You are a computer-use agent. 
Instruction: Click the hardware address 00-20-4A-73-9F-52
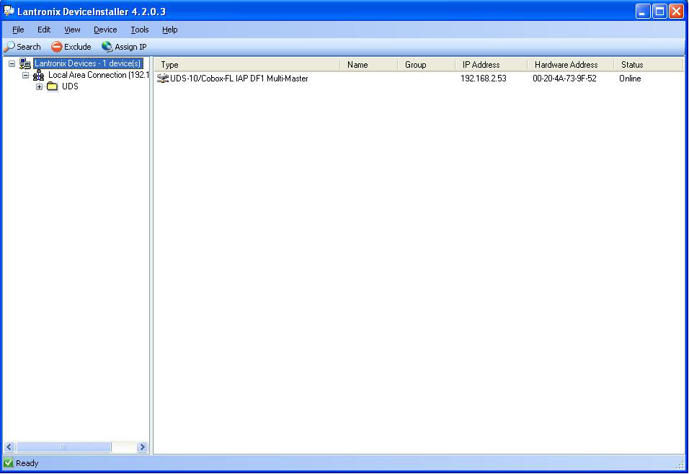click(564, 79)
